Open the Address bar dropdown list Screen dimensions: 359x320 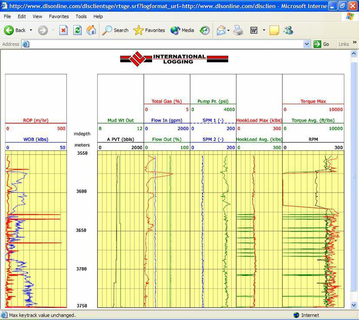click(x=306, y=44)
